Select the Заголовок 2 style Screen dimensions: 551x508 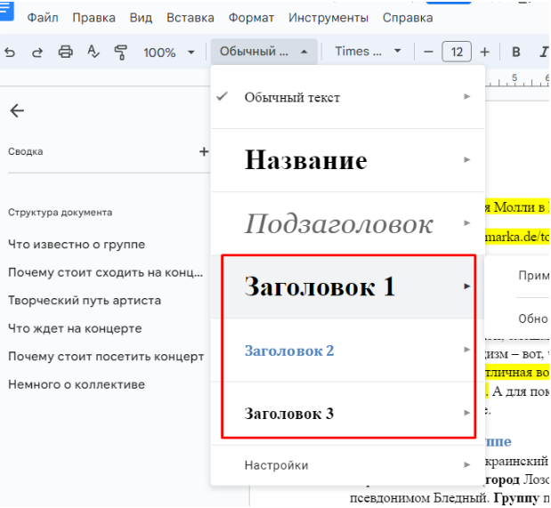[x=347, y=351]
